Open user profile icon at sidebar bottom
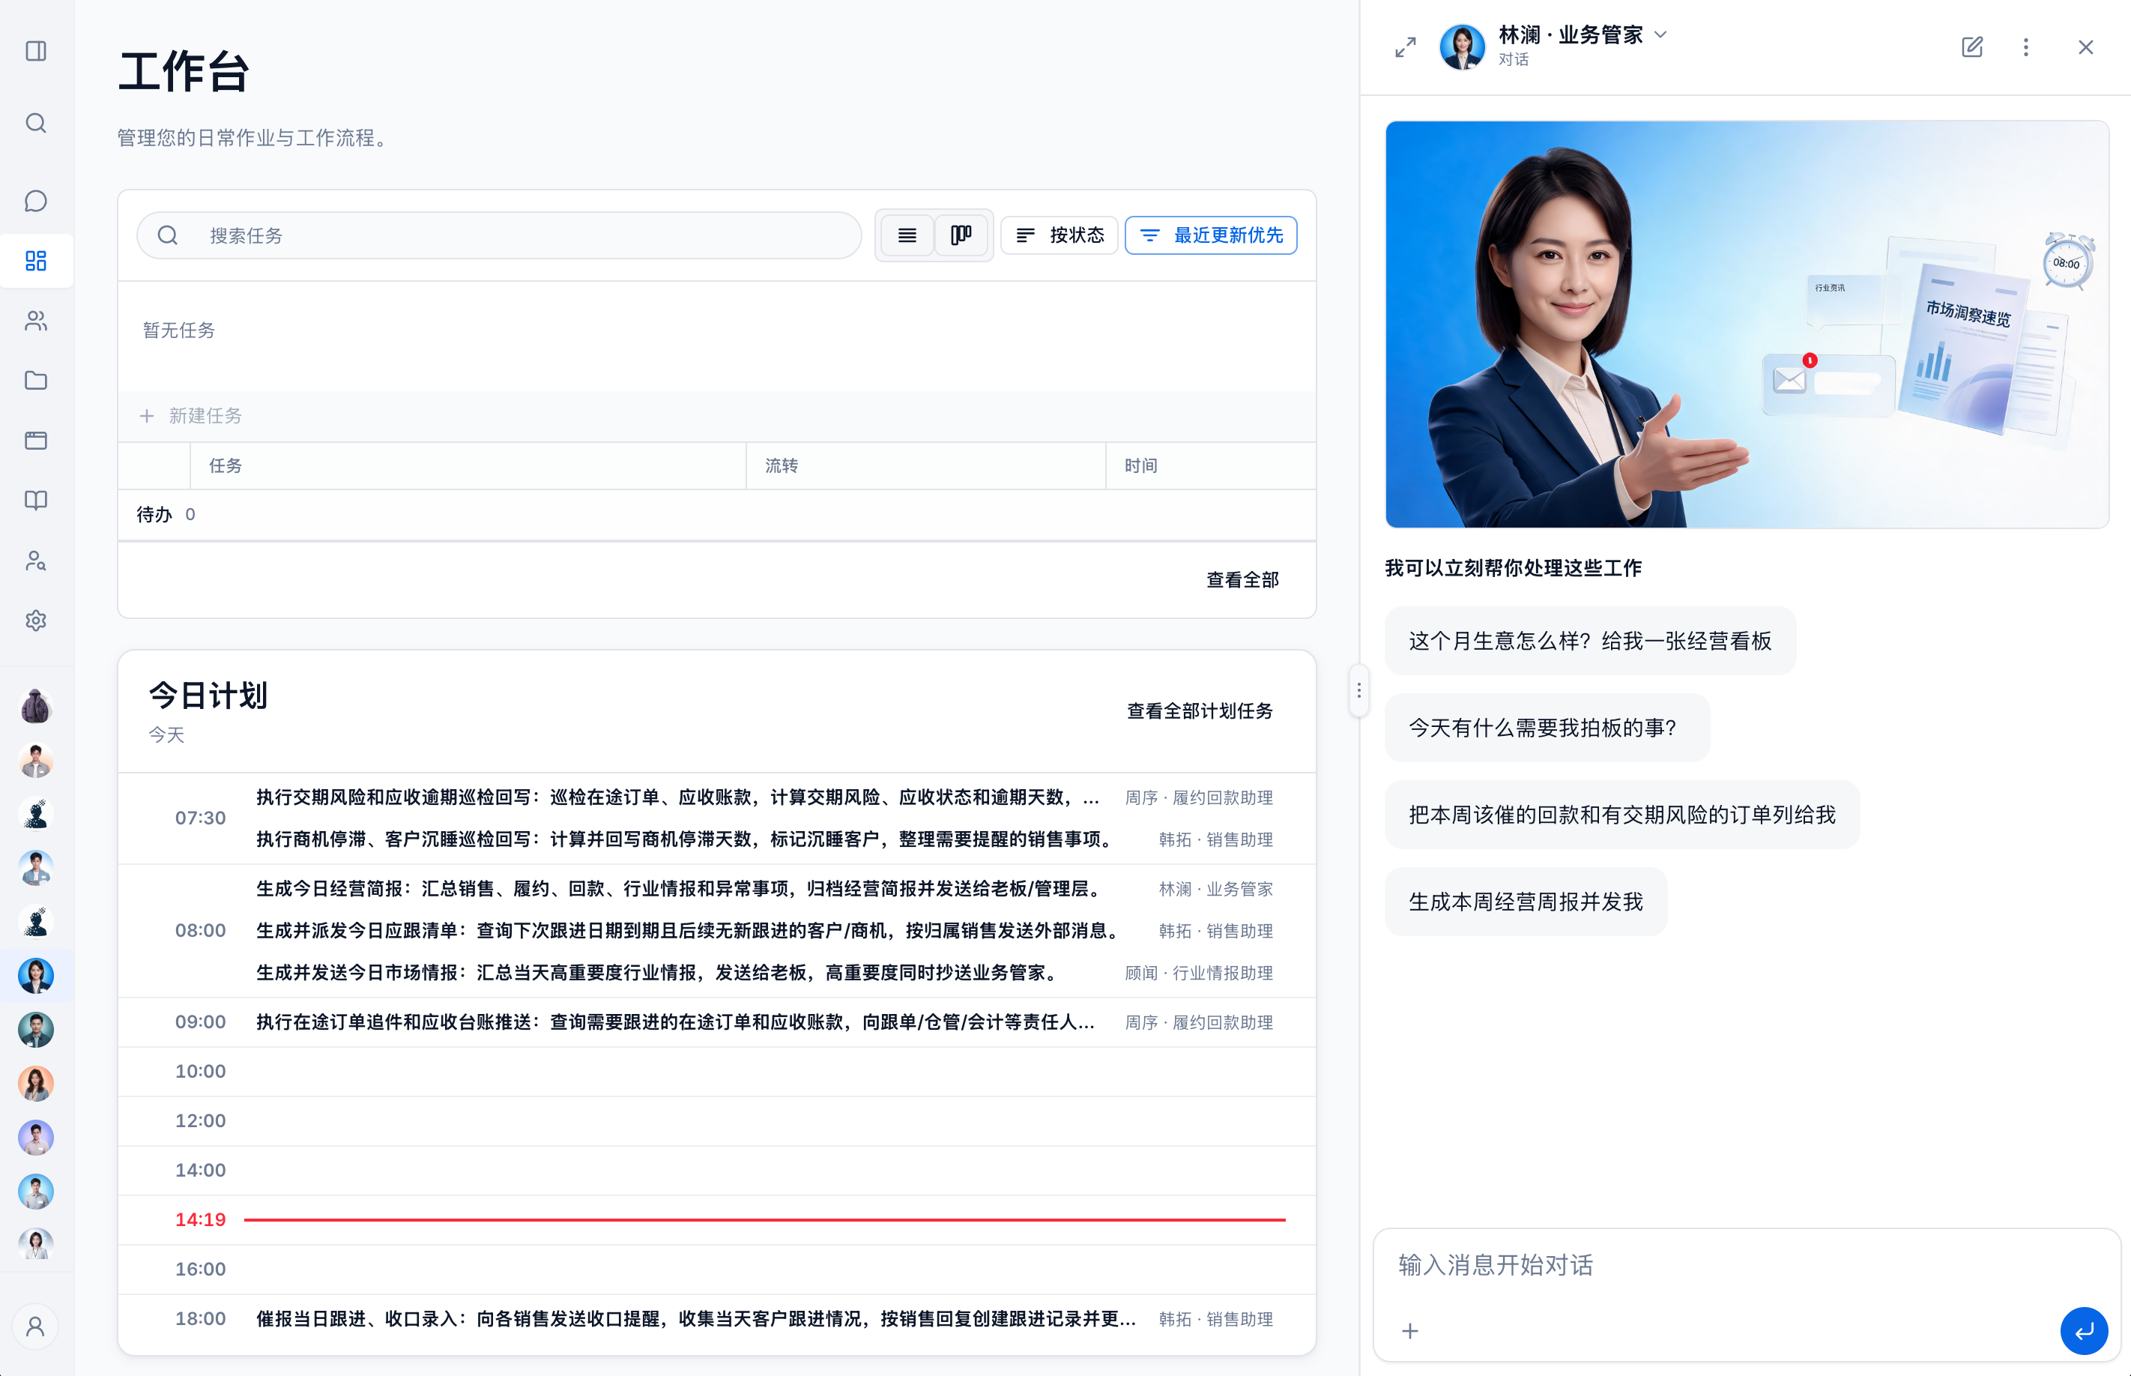The image size is (2131, 1376). [x=36, y=1327]
